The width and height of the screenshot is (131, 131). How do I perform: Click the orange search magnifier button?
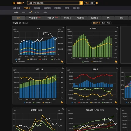[x=81, y=3]
